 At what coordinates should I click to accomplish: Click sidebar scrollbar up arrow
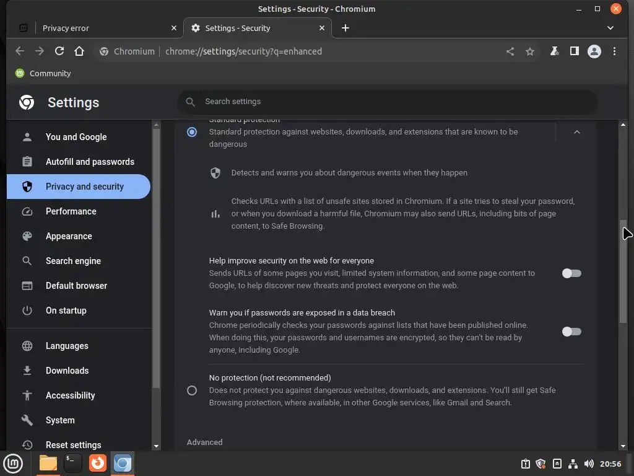pos(157,125)
